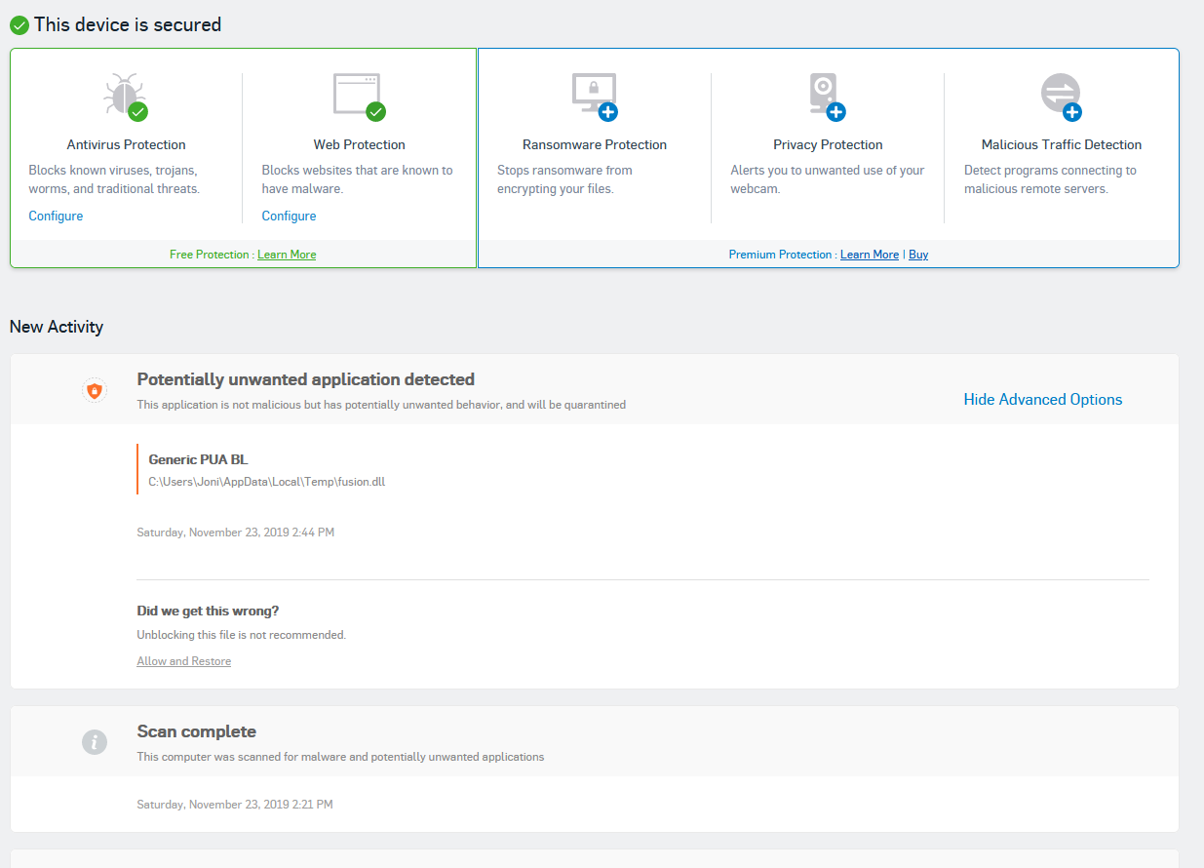The width and height of the screenshot is (1204, 868).
Task: Click the Buy premium link
Action: click(918, 255)
